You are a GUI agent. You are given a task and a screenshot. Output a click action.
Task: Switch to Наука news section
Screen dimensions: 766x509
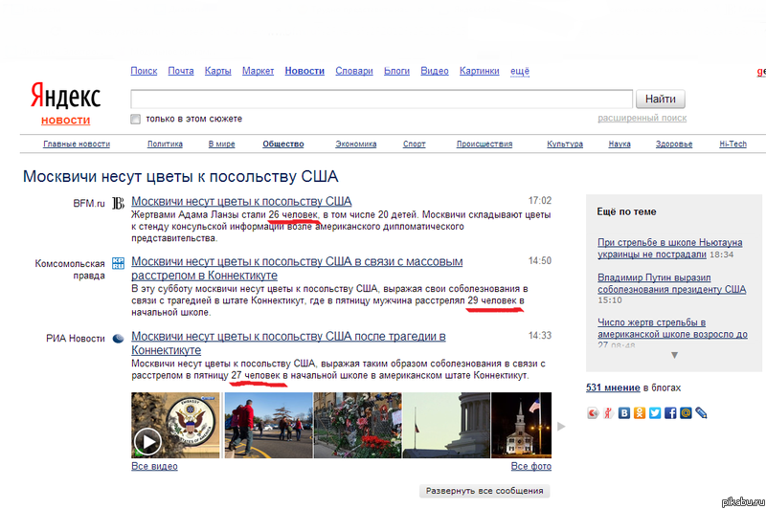pos(620,144)
